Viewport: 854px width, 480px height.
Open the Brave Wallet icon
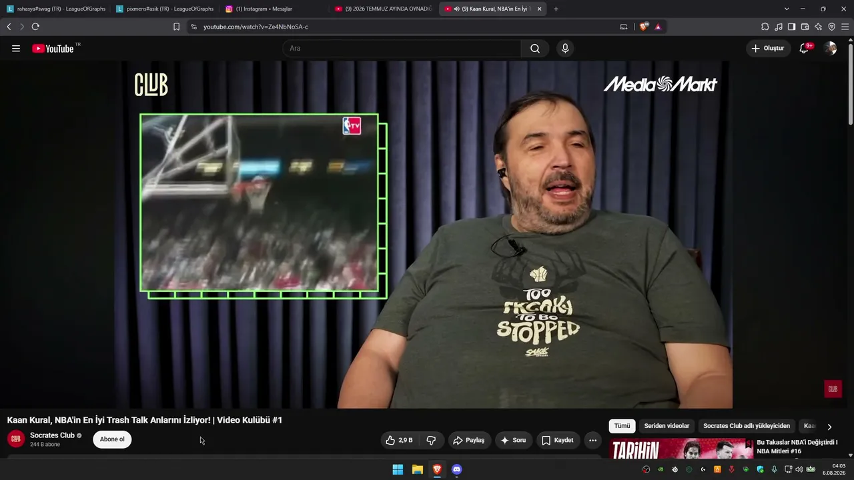pyautogui.click(x=805, y=27)
